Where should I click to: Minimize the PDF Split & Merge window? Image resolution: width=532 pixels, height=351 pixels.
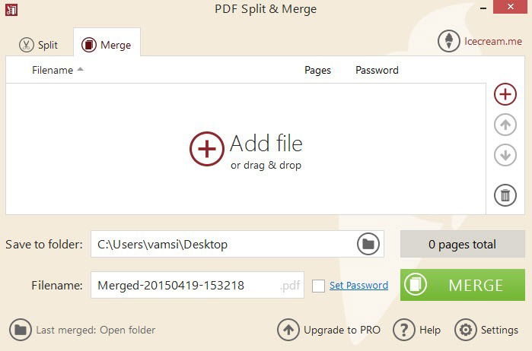(483, 8)
